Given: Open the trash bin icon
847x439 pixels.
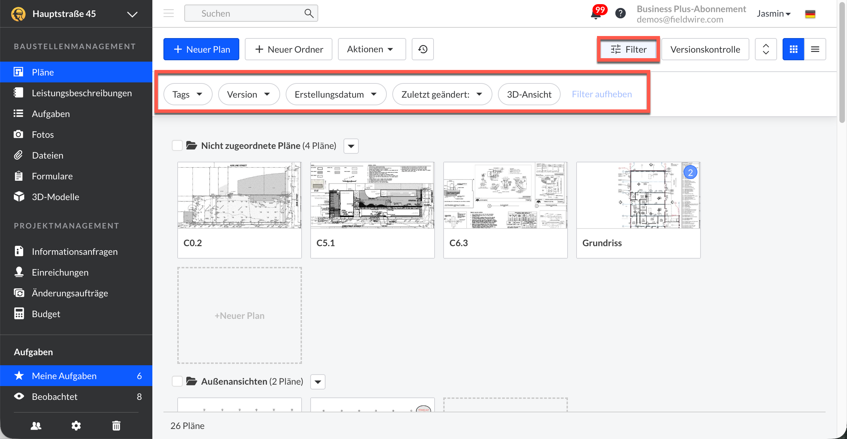Looking at the screenshot, I should click(x=116, y=425).
